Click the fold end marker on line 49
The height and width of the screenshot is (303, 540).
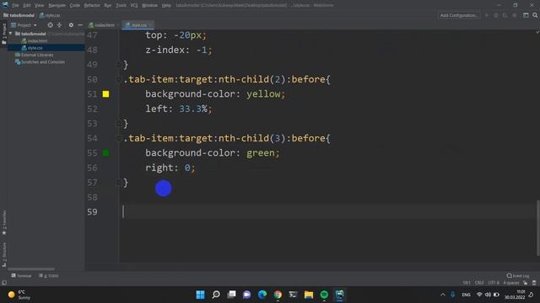pos(118,65)
